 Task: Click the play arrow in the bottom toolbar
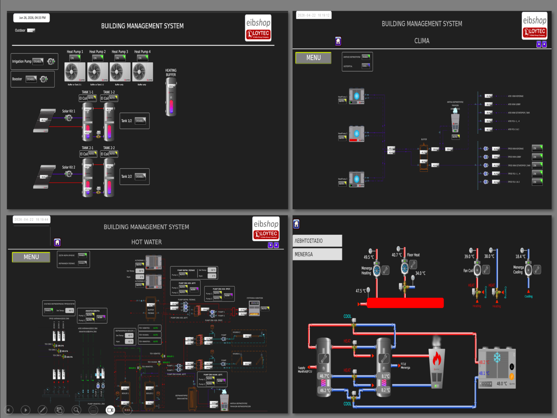click(25, 410)
